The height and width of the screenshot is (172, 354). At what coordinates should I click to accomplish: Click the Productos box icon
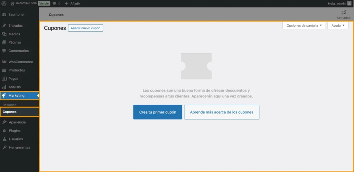coord(4,70)
